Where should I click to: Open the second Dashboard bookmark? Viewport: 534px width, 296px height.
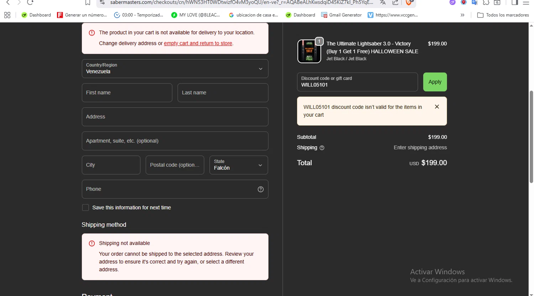[300, 15]
